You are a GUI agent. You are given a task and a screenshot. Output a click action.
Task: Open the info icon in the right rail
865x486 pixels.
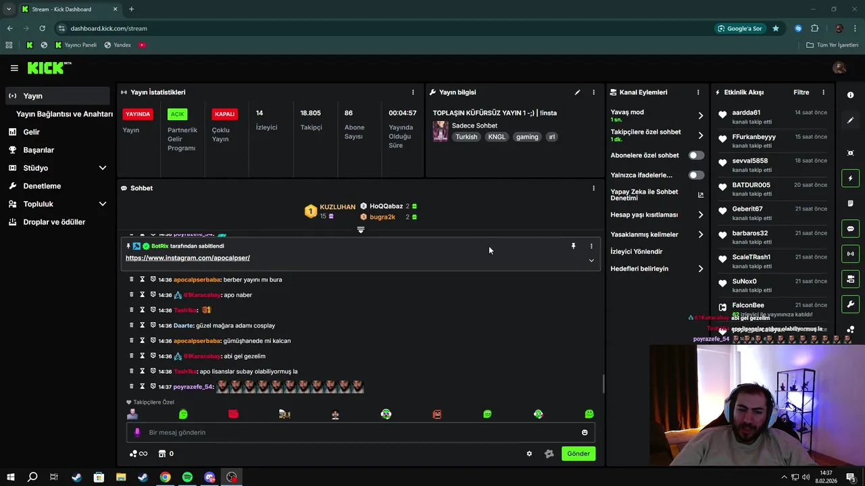851,95
